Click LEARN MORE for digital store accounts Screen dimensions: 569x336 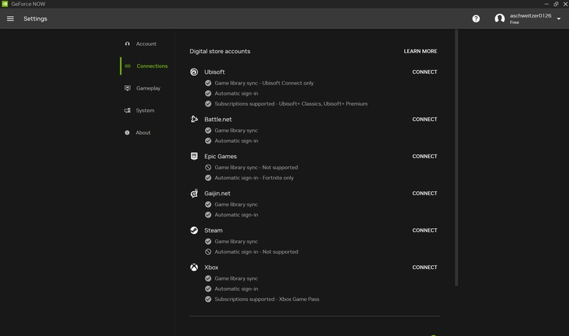[x=420, y=51]
